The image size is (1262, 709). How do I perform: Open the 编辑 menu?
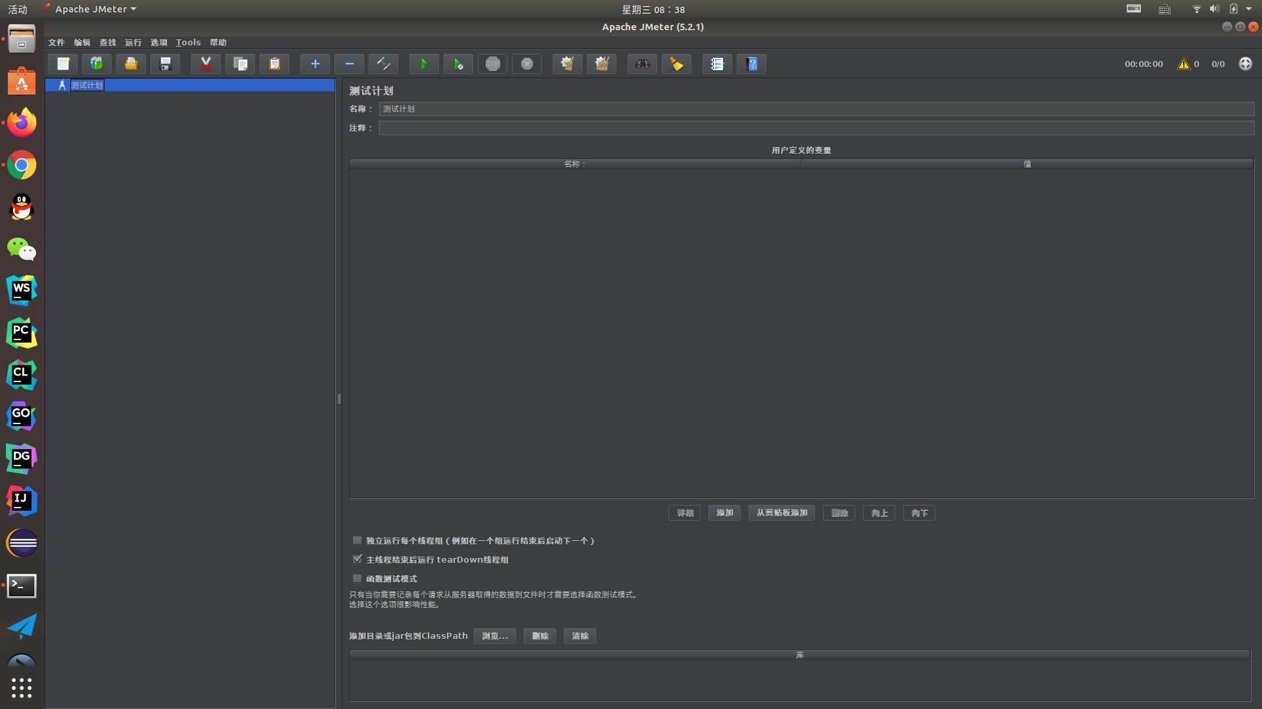click(82, 42)
